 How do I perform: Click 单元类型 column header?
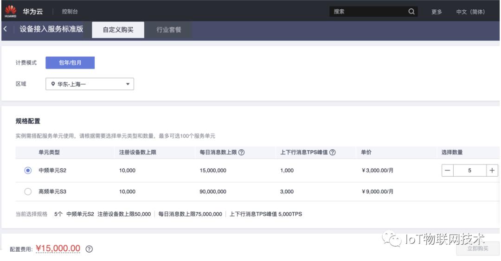[49, 153]
